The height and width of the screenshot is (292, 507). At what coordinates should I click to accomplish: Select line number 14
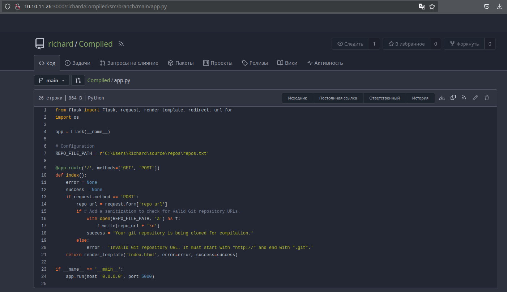click(44, 204)
